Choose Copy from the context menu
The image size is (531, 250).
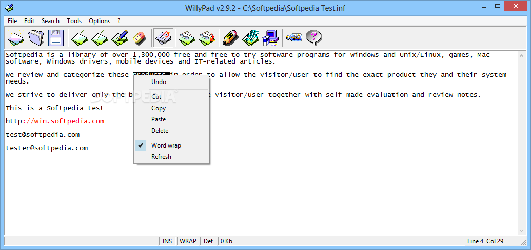pyautogui.click(x=171, y=108)
